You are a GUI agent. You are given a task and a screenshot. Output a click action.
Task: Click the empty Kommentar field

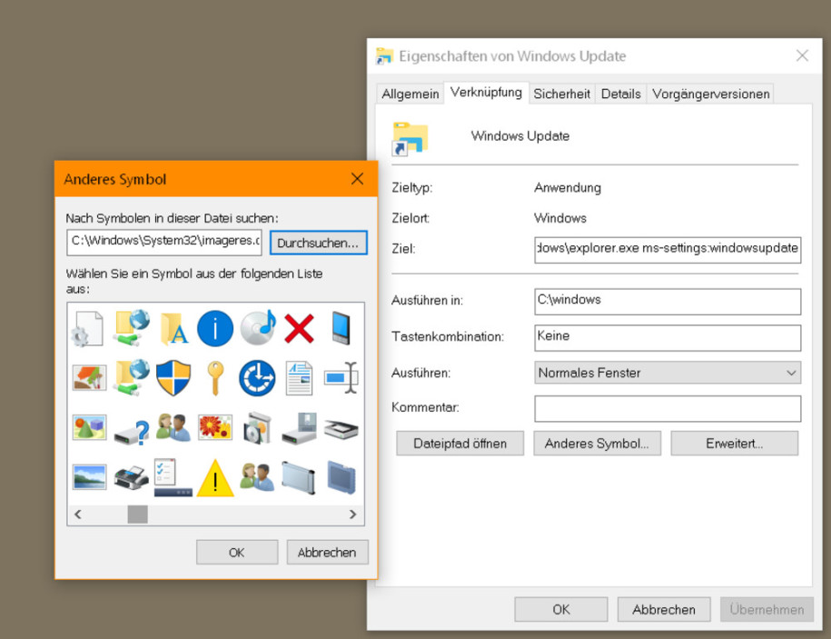point(668,408)
